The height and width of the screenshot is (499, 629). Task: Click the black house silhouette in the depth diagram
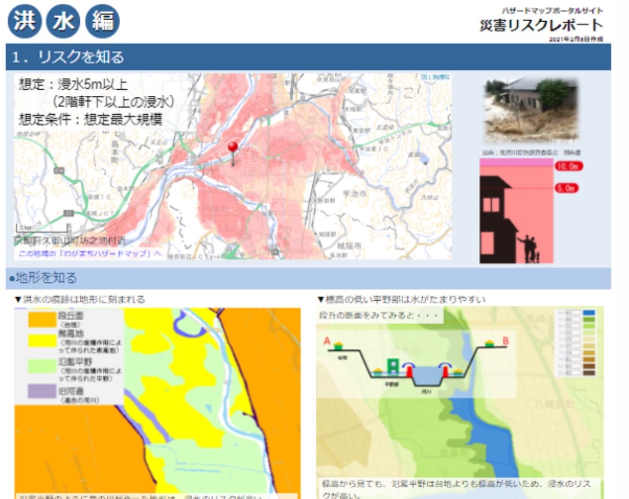pos(497,217)
